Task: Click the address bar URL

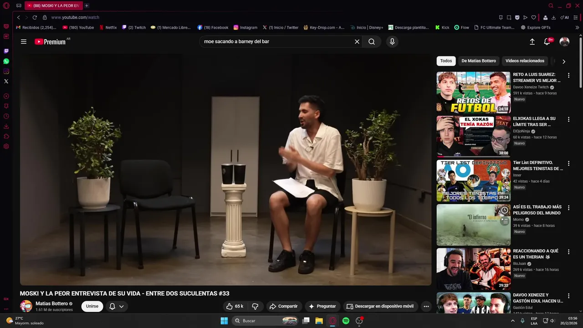Action: [75, 17]
